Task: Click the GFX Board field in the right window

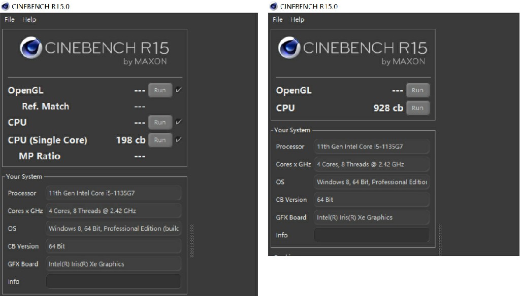Action: click(371, 217)
